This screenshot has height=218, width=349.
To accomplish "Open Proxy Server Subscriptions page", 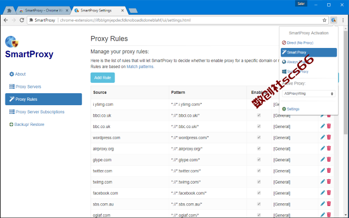I will (37, 112).
